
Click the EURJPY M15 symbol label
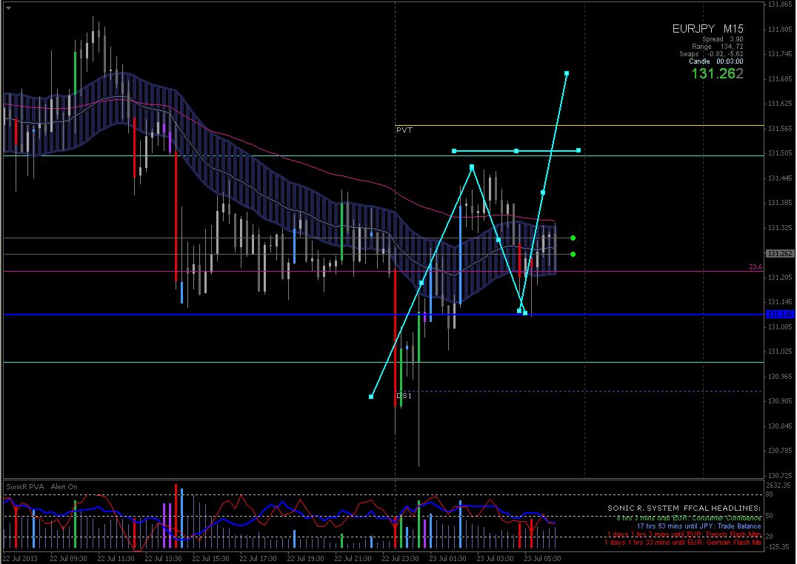707,29
